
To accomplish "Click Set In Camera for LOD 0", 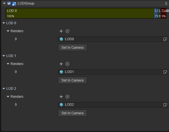I will [x=73, y=48].
